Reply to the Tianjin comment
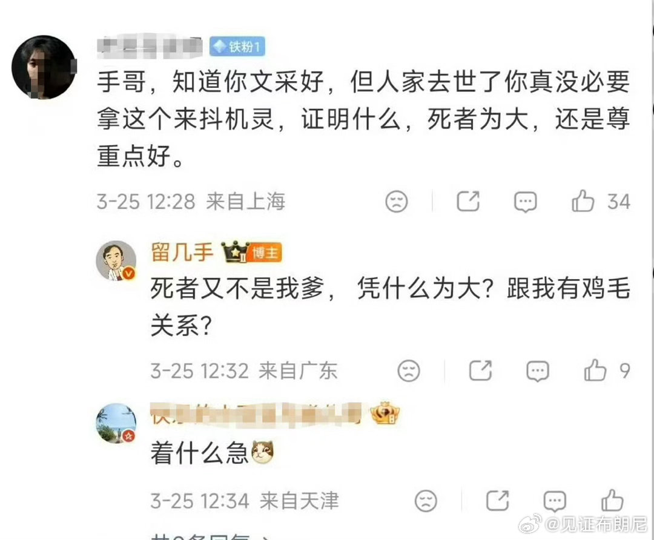654x540 pixels. pos(554,501)
